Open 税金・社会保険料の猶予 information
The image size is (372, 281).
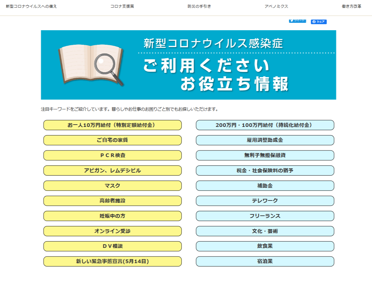click(265, 170)
